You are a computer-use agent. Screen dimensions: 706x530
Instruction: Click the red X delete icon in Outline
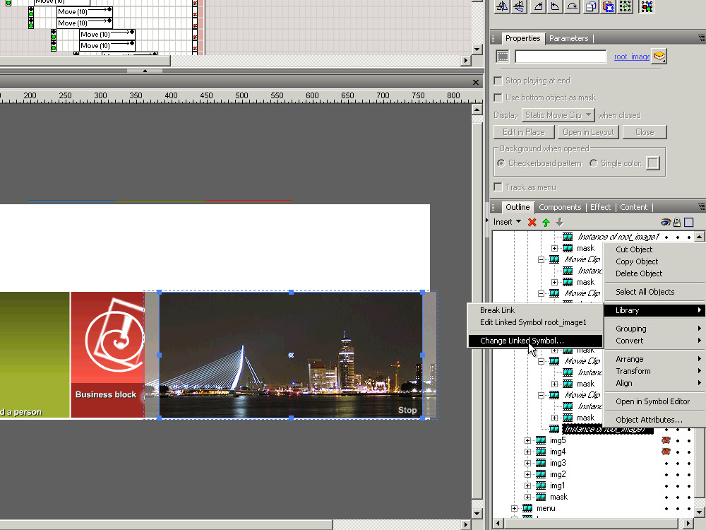pyautogui.click(x=532, y=222)
